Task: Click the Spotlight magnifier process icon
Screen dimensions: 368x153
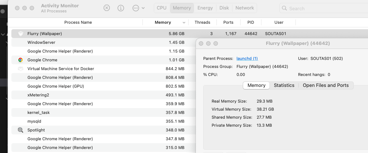Action: [21, 130]
